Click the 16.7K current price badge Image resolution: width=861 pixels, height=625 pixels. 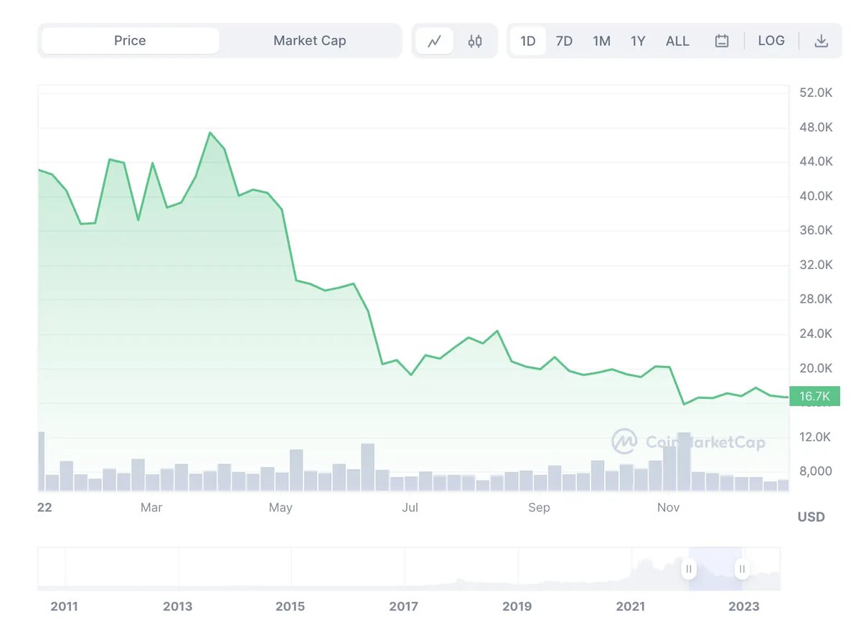[815, 396]
